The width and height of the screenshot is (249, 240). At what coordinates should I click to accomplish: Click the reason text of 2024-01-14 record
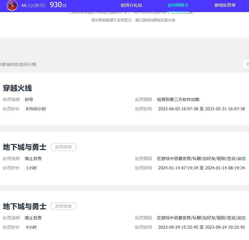[x=201, y=159]
